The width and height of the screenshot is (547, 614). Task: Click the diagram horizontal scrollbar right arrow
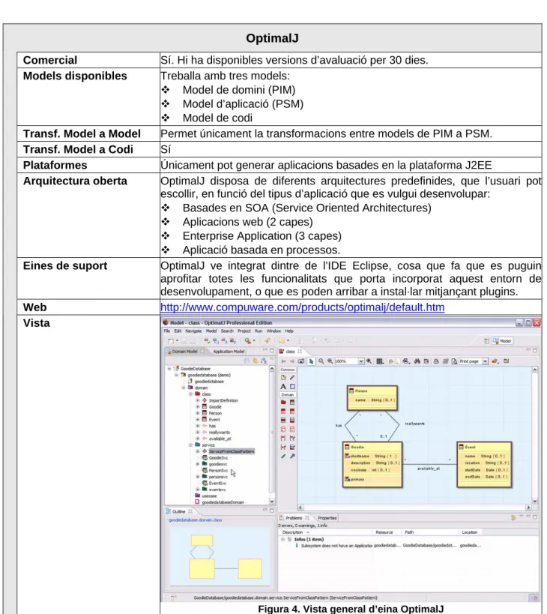coord(528,508)
